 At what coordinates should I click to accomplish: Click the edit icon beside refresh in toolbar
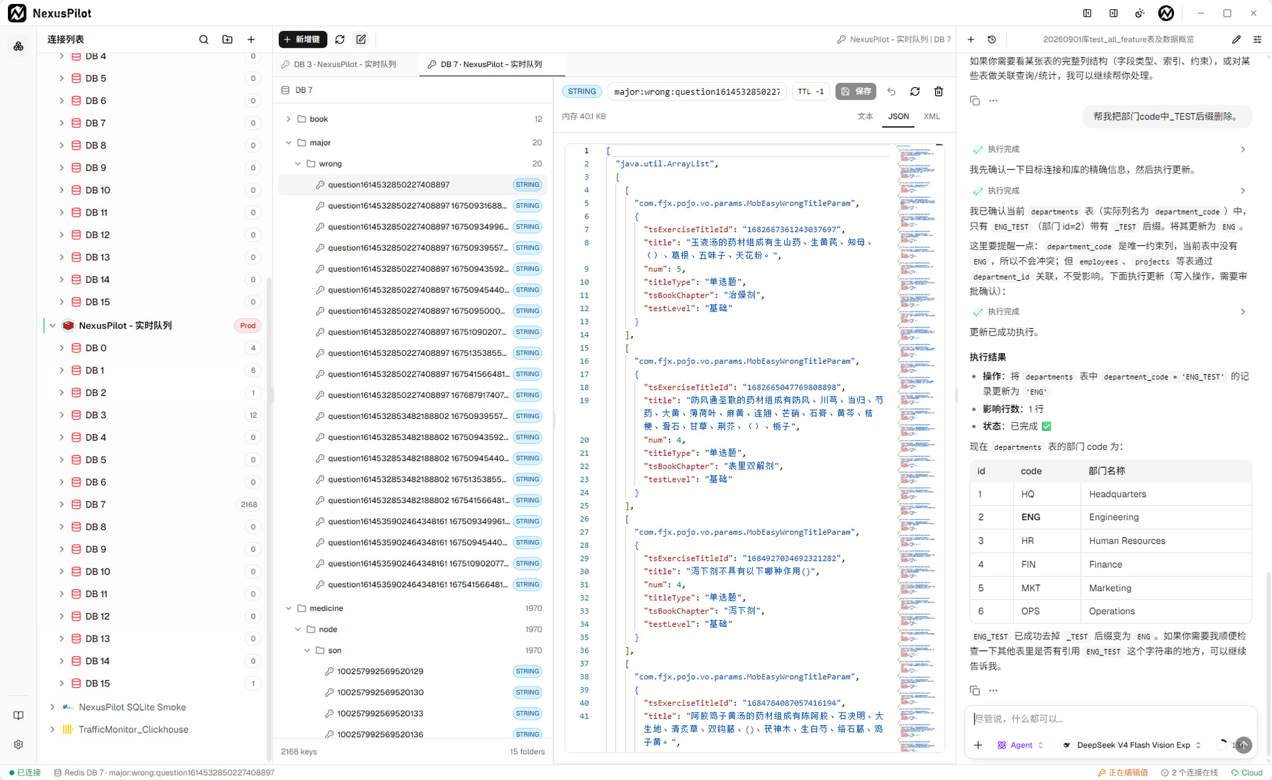click(361, 40)
